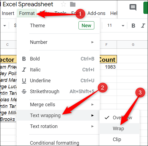
Task: Star the spreadsheet document
Action: [64, 4]
